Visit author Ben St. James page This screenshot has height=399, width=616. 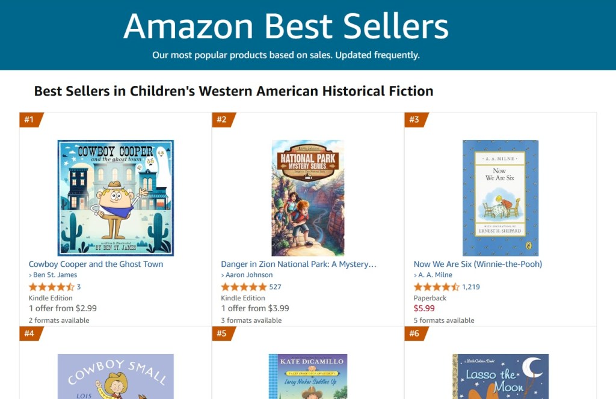tap(55, 275)
